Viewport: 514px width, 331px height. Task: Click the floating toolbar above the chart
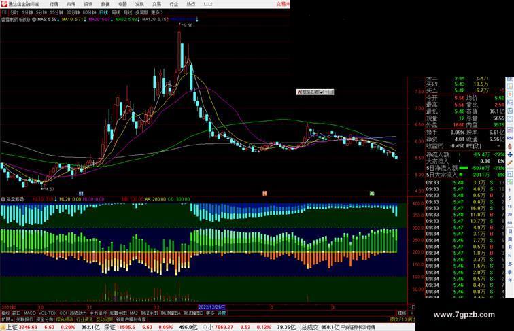315,92
